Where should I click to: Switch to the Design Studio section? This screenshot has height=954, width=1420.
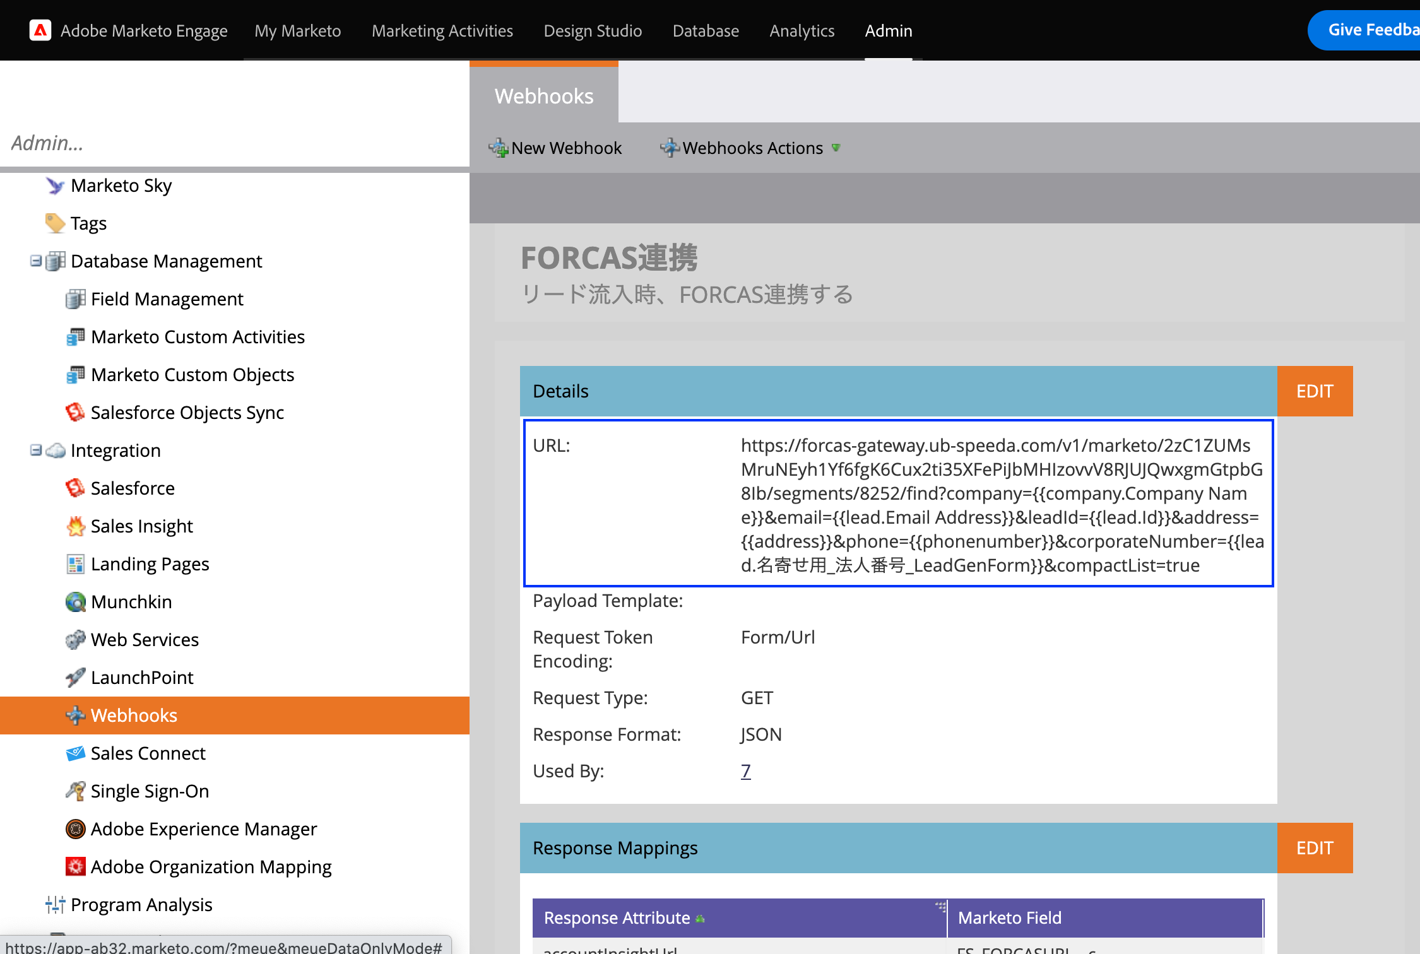(x=593, y=30)
